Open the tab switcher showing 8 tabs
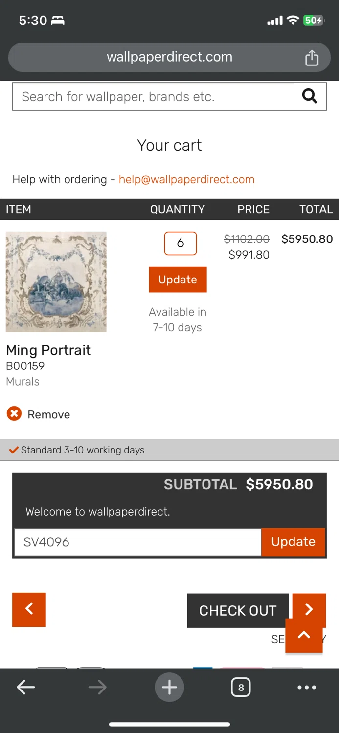The width and height of the screenshot is (339, 733). click(241, 688)
